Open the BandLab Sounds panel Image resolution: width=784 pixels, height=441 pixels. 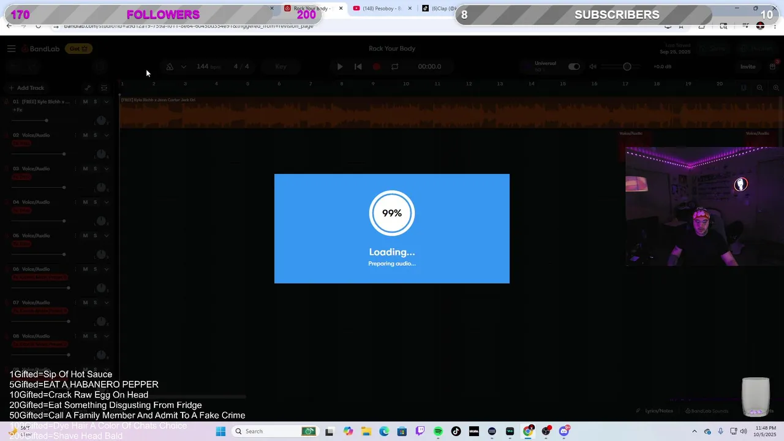tap(707, 411)
